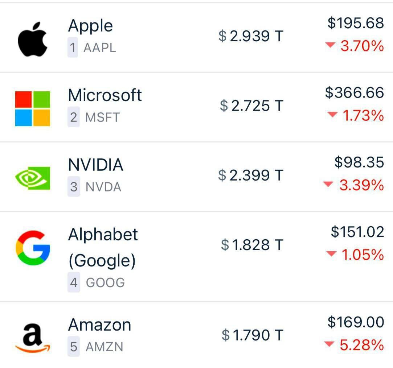Click the Apple logo icon

coord(33,39)
